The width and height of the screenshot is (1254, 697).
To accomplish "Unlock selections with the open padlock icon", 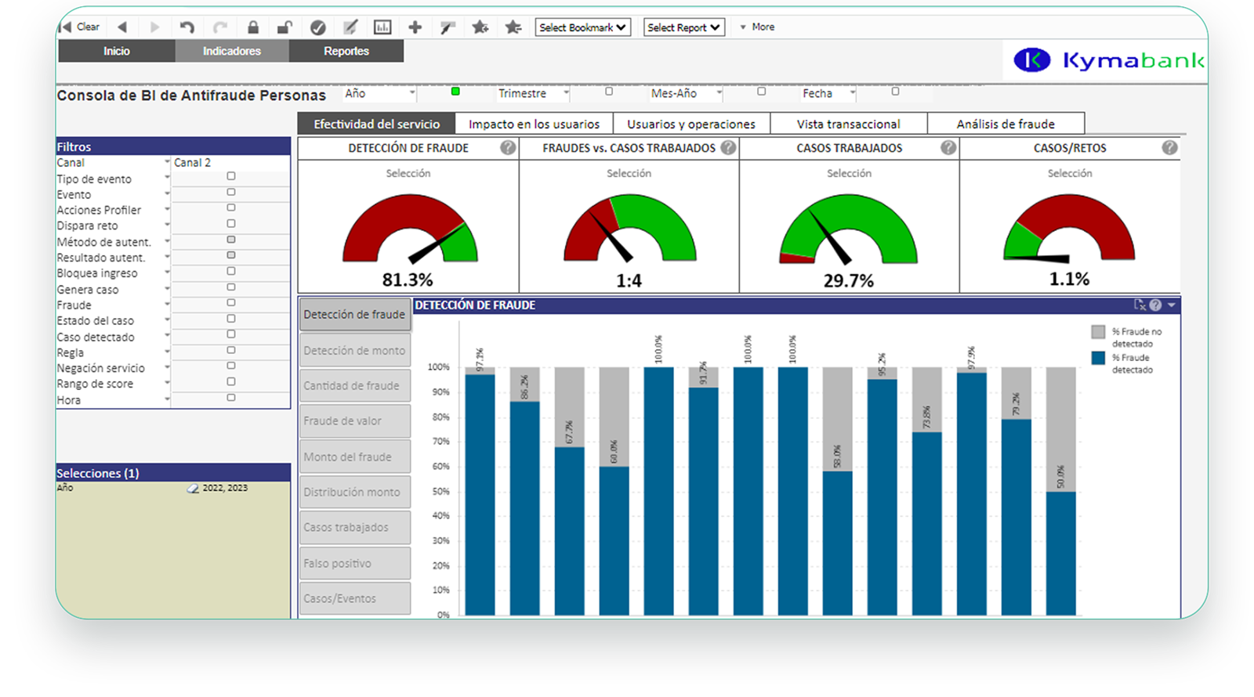I will tap(285, 27).
